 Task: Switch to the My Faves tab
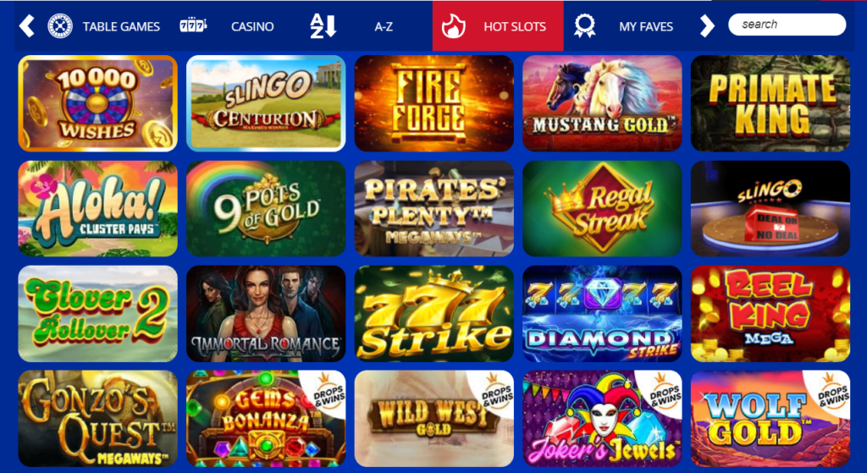click(645, 26)
